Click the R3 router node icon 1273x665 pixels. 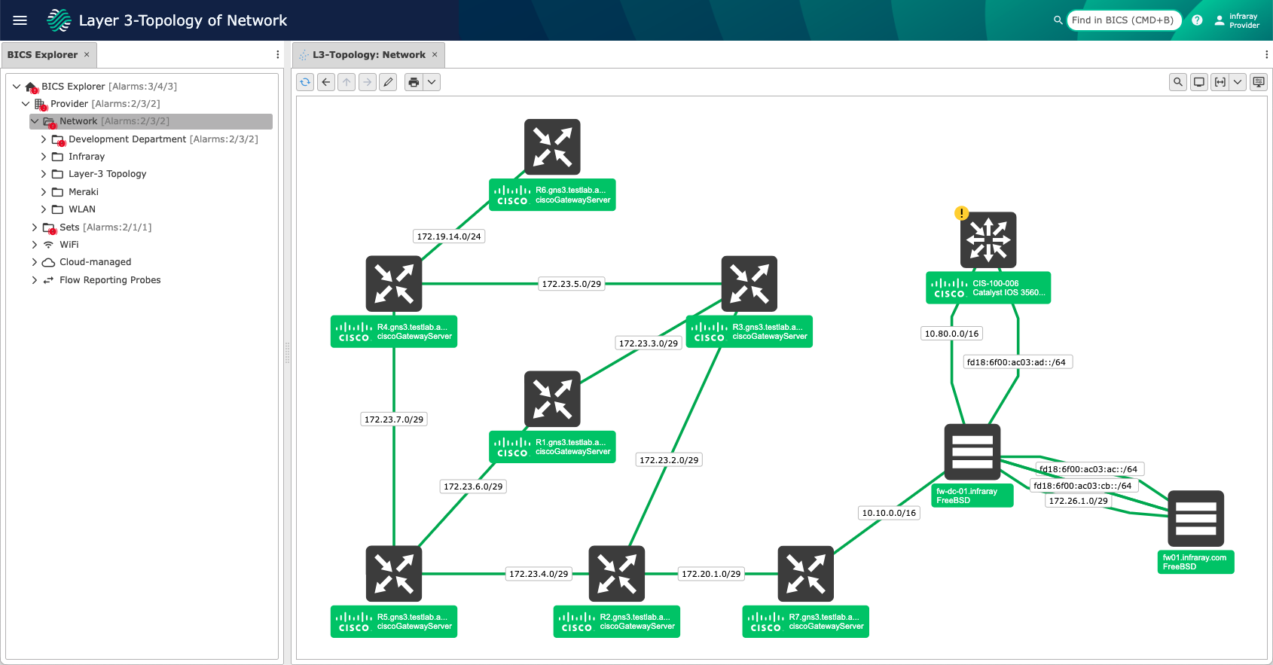point(749,284)
